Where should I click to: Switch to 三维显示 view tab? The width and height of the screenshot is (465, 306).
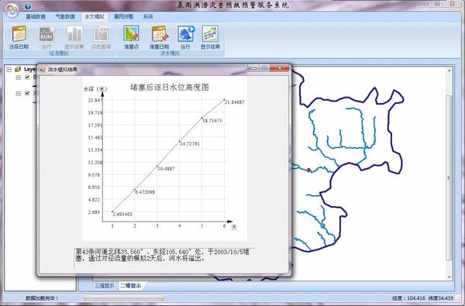105,286
